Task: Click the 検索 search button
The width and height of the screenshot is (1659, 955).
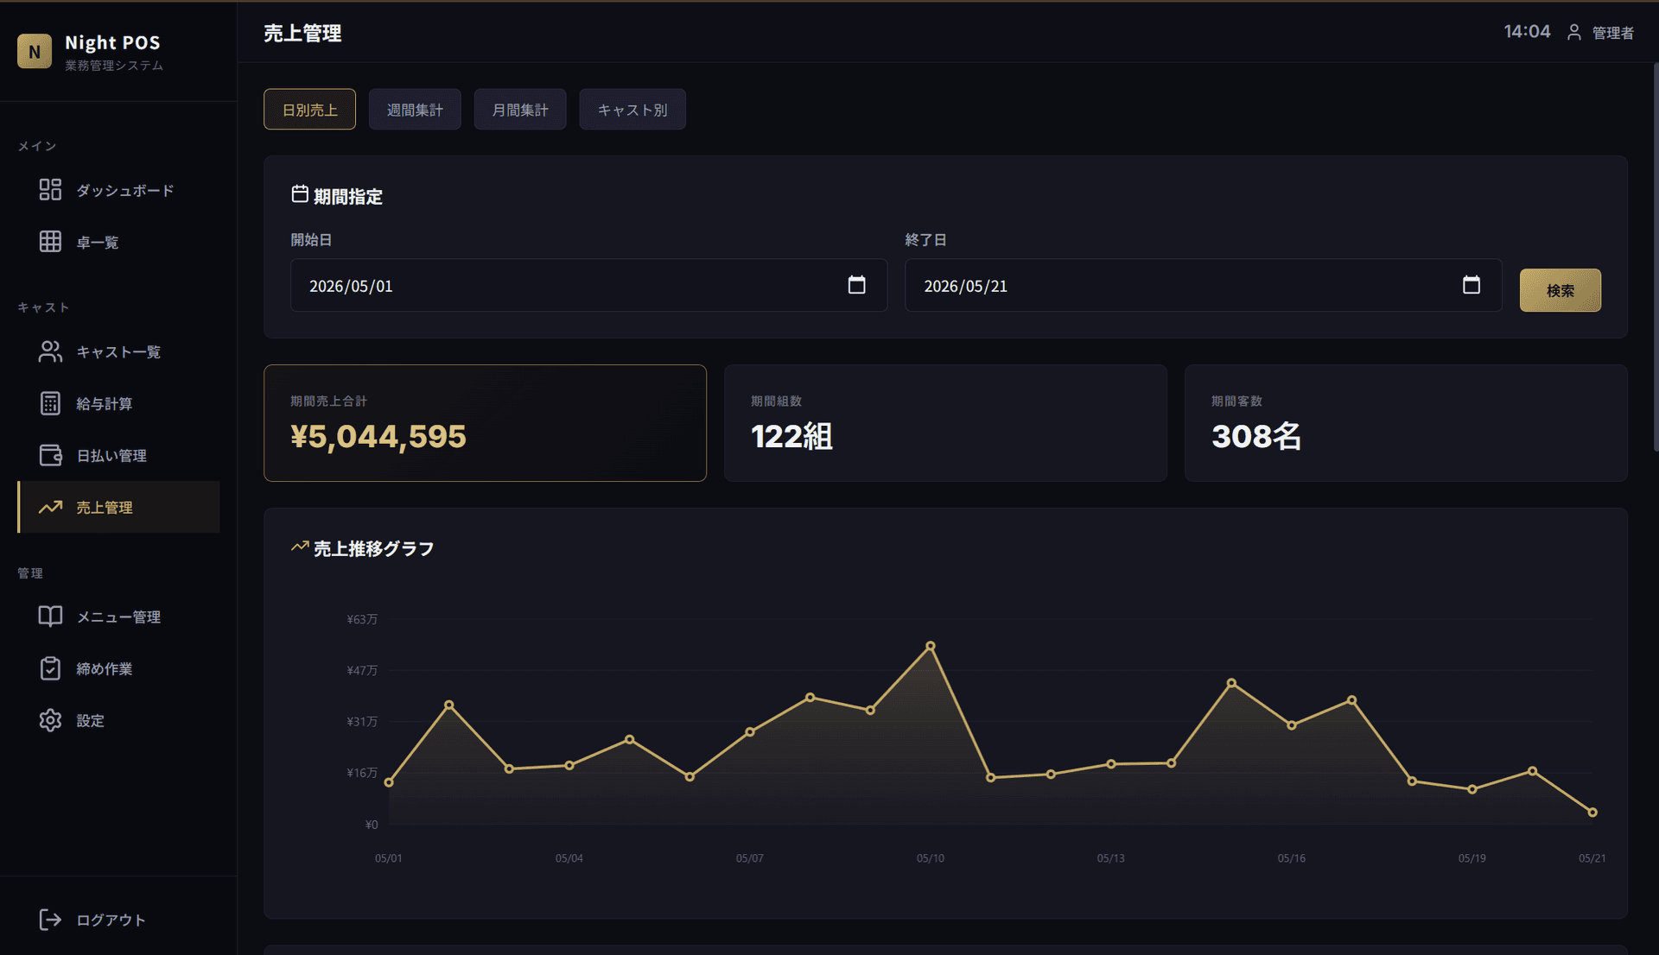Action: 1560,290
